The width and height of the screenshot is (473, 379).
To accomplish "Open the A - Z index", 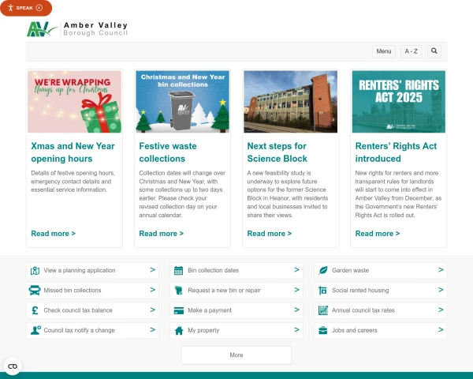I will pyautogui.click(x=411, y=51).
